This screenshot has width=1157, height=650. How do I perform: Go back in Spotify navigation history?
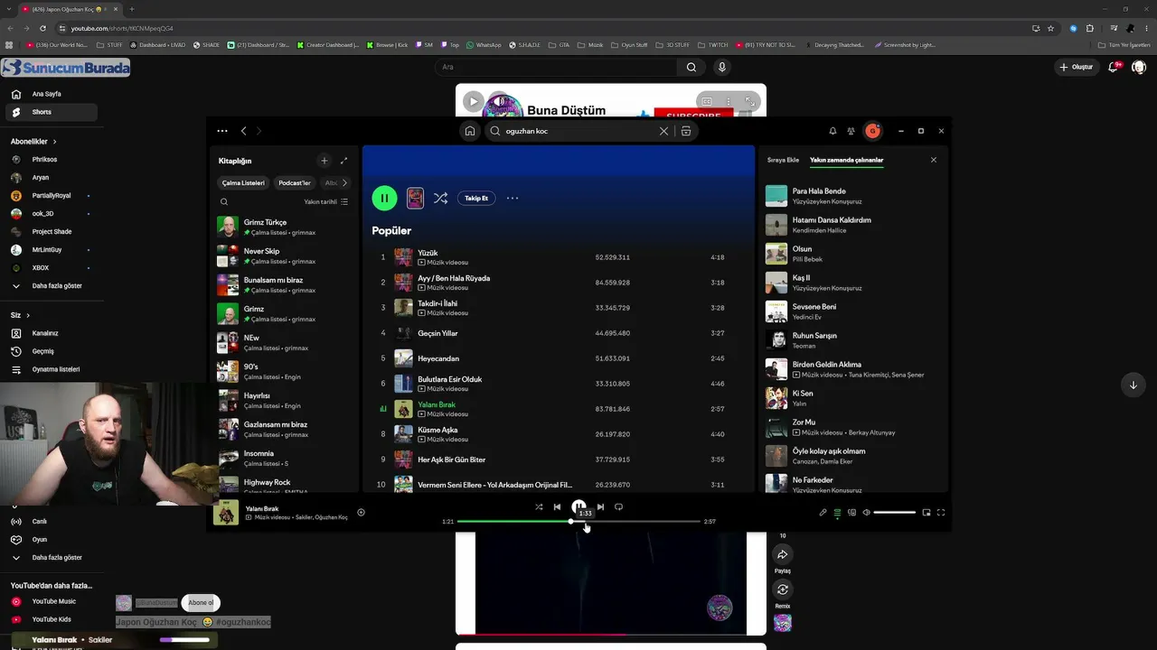point(243,131)
